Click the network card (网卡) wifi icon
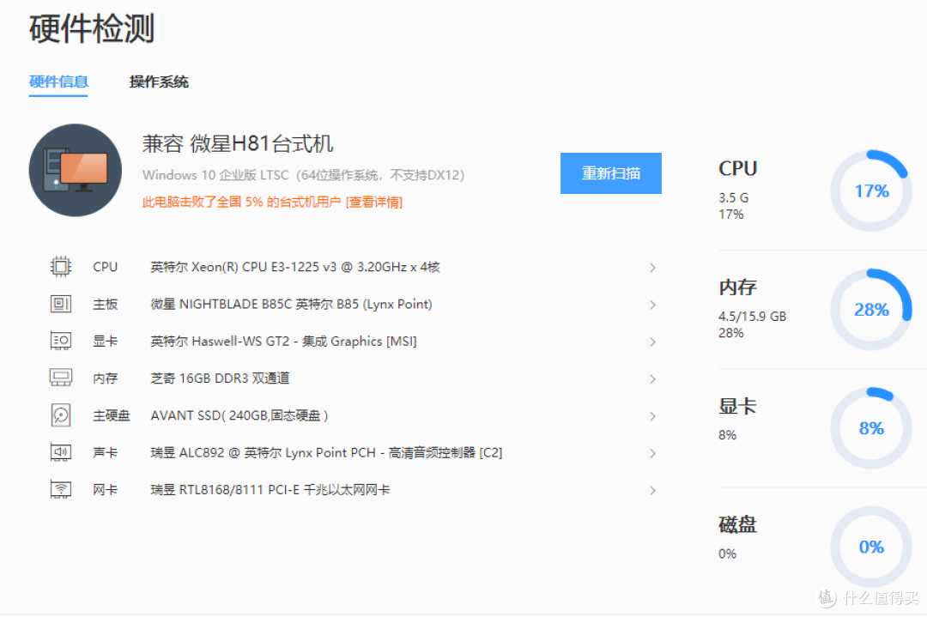The height and width of the screenshot is (617, 927). coord(60,489)
